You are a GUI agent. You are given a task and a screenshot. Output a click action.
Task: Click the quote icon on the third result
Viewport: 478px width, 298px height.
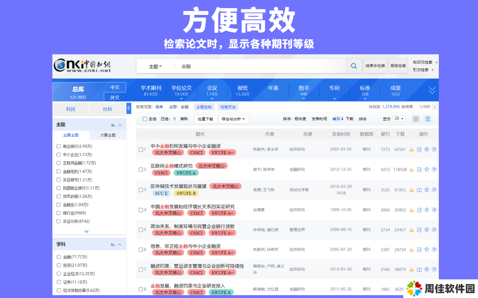tap(434, 190)
